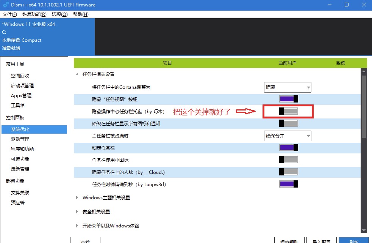The width and height of the screenshot is (372, 243).
Task: Click the 当前用户 column header
Action: [x=287, y=63]
